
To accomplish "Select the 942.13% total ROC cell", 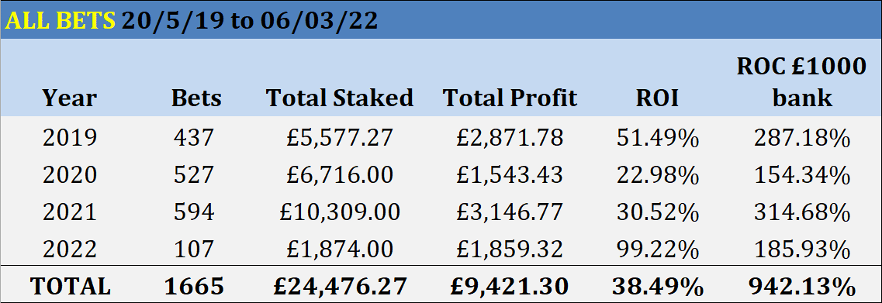I will point(801,286).
